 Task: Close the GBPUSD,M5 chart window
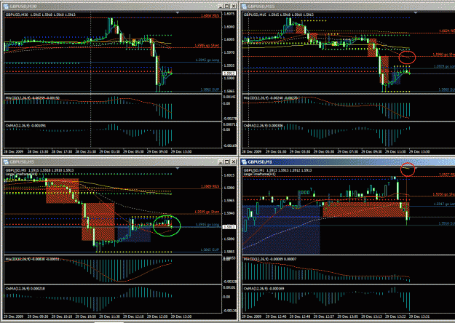point(233,161)
